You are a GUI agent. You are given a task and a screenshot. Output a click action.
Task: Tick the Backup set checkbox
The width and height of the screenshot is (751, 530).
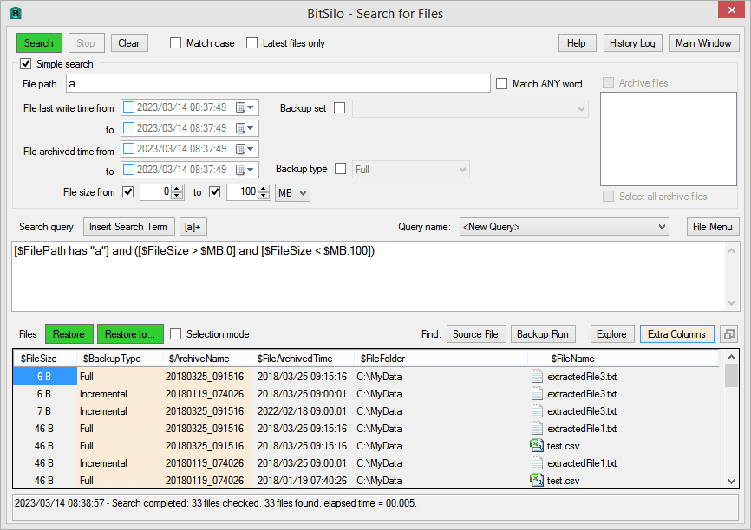340,108
